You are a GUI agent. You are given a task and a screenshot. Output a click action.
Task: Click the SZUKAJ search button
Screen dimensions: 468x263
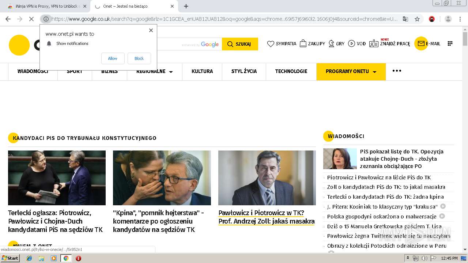coord(240,44)
